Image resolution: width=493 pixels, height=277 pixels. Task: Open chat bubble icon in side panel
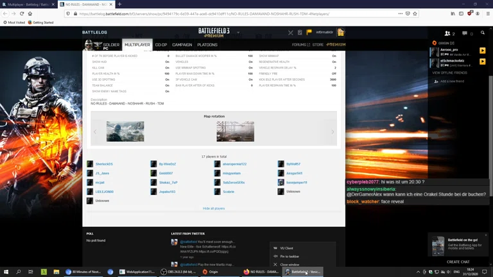coord(465,33)
